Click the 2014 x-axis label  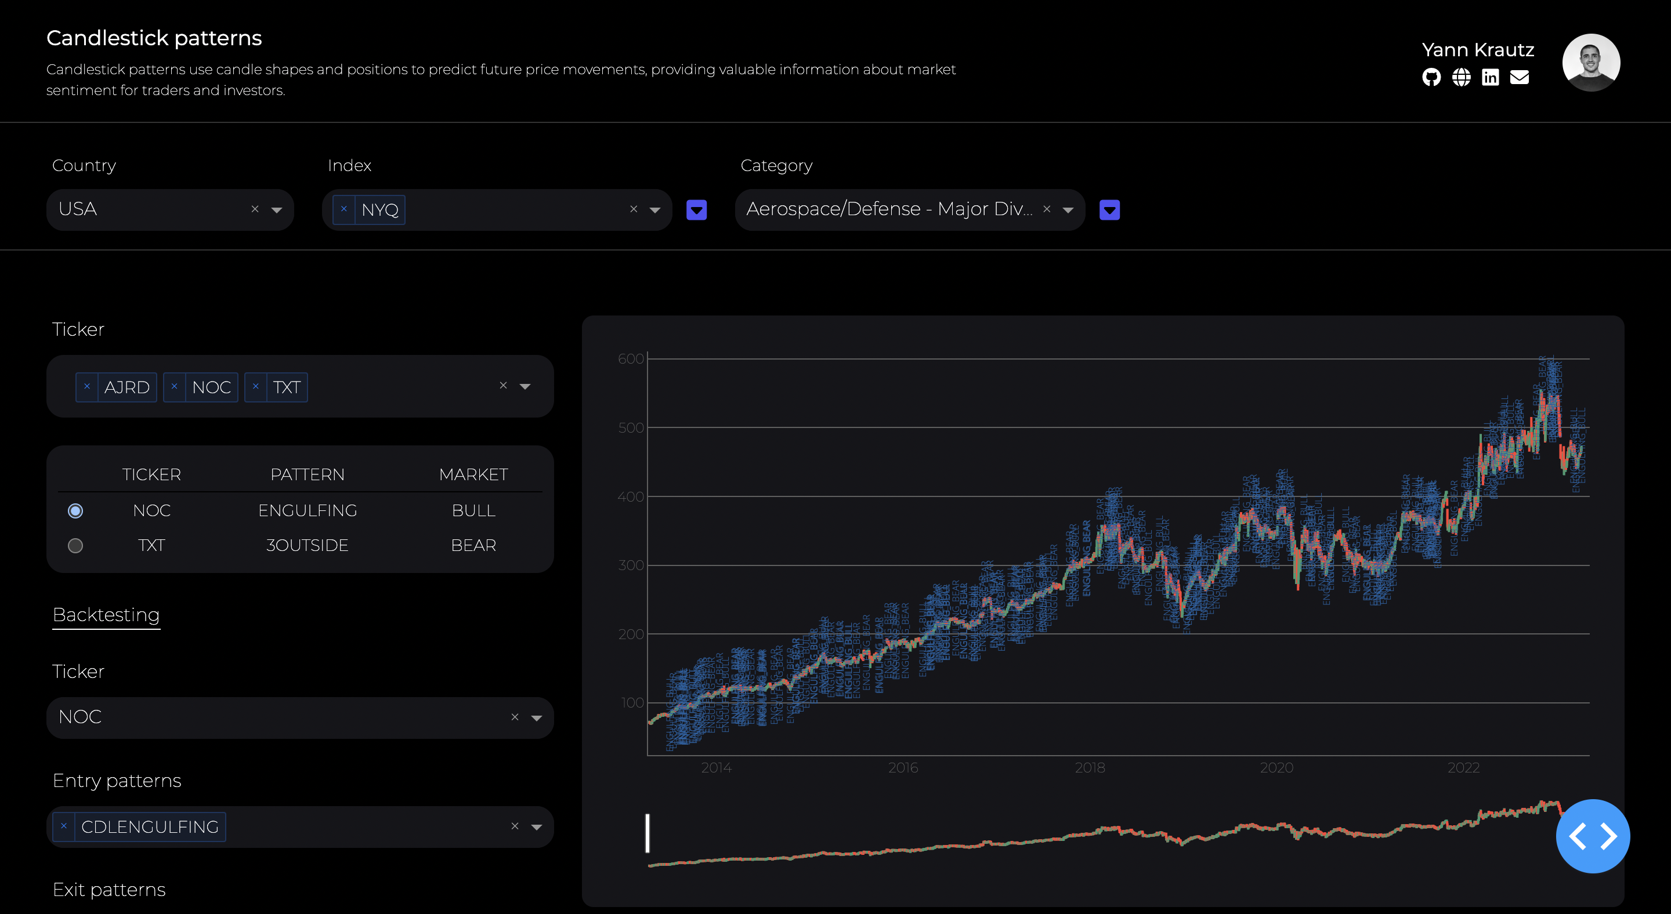click(x=716, y=767)
